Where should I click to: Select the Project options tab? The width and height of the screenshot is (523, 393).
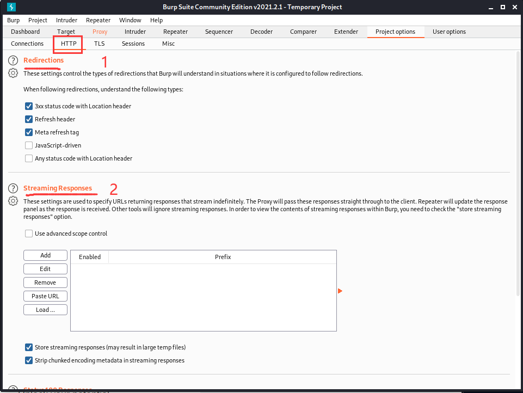[x=395, y=32]
